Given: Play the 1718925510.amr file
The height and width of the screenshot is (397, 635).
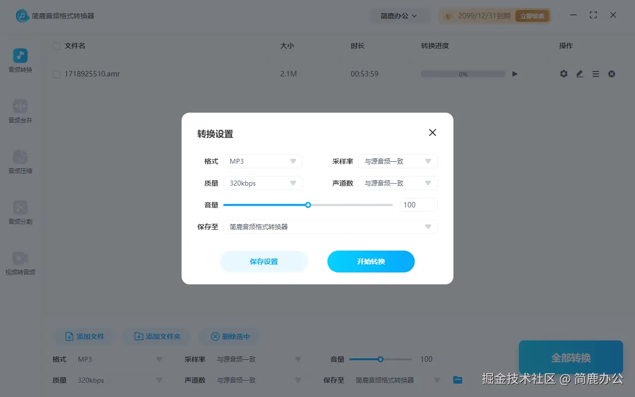Looking at the screenshot, I should pos(515,74).
